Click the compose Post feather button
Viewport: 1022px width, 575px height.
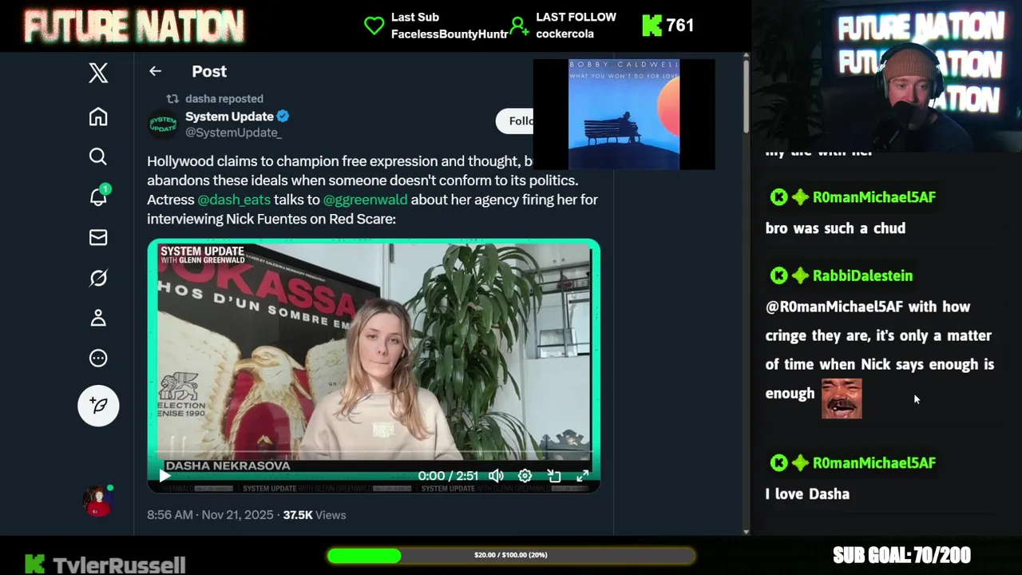pyautogui.click(x=98, y=406)
